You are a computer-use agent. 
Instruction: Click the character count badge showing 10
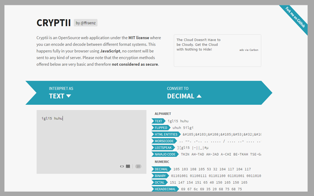[138, 166]
